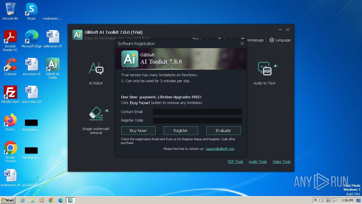
Task: Select anyonemr.rtf desktop file
Action: (x=31, y=67)
